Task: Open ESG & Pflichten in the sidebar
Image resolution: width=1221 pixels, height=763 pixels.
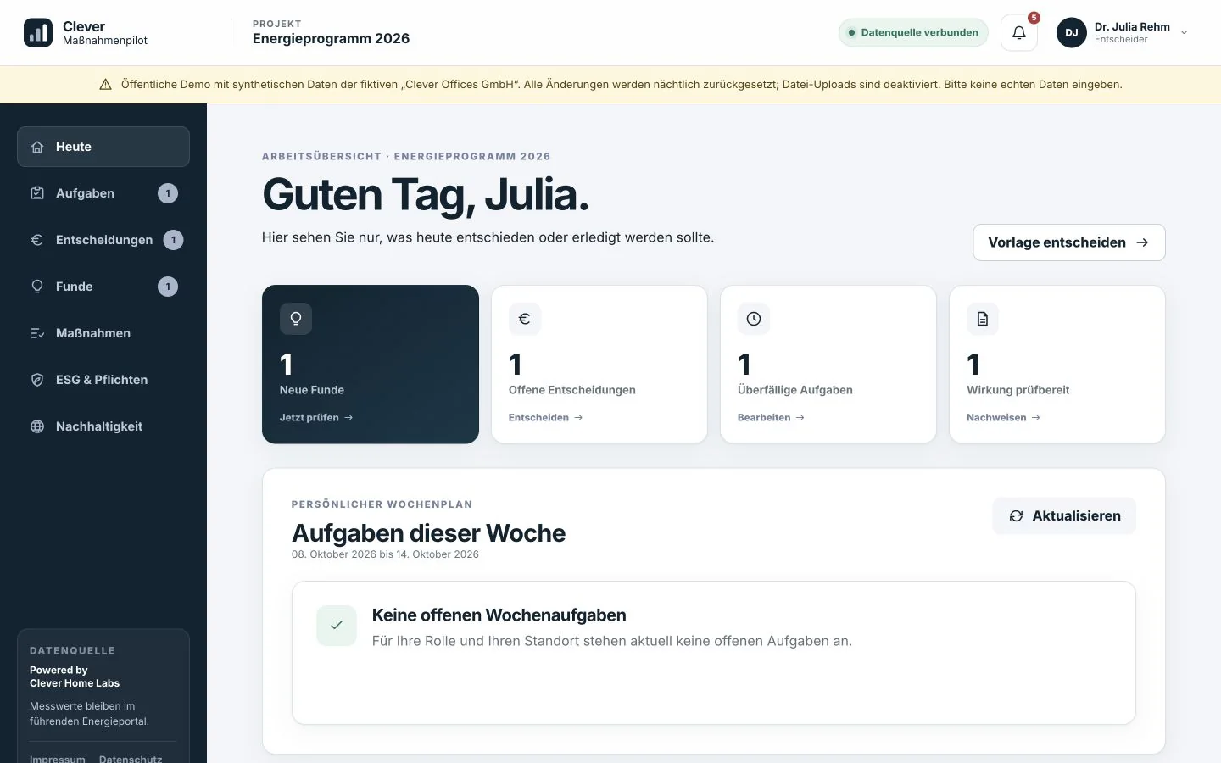Action: click(103, 380)
